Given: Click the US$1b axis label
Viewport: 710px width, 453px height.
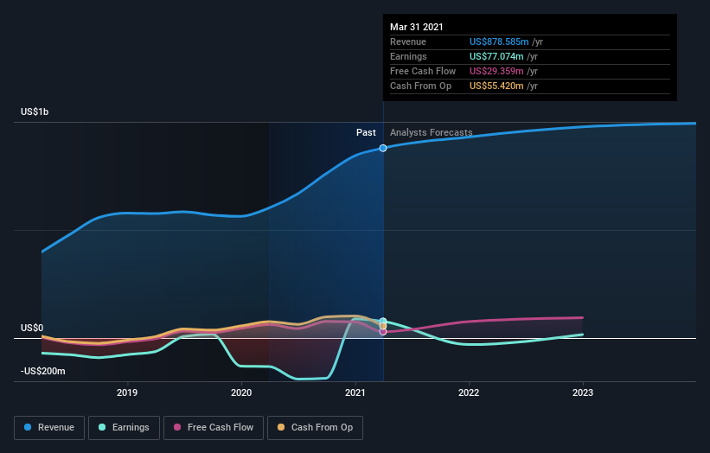Looking at the screenshot, I should (x=35, y=112).
